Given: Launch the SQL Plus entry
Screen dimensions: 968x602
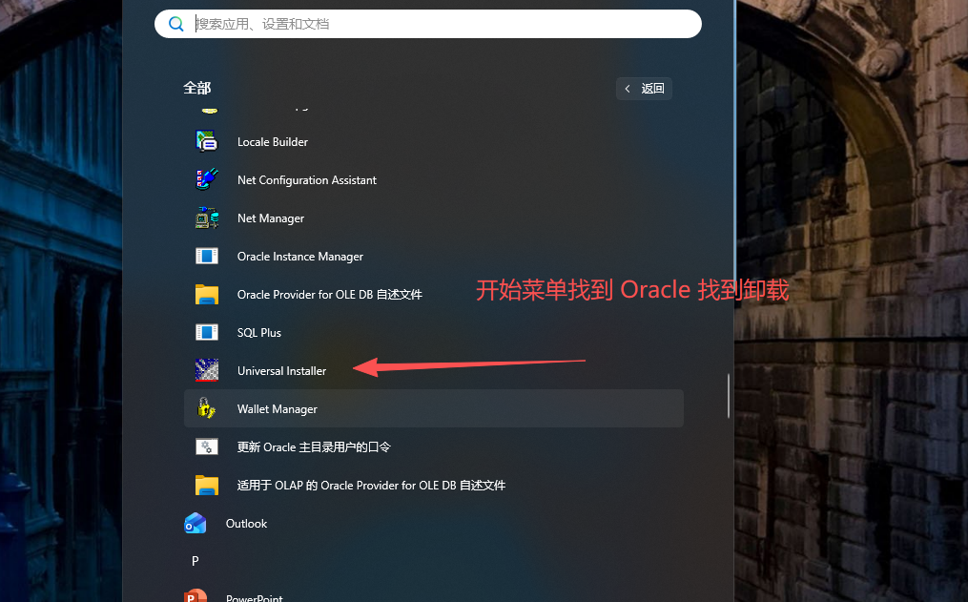Looking at the screenshot, I should pos(433,333).
